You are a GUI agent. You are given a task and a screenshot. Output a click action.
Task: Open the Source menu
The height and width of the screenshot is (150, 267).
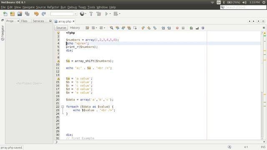41,7
